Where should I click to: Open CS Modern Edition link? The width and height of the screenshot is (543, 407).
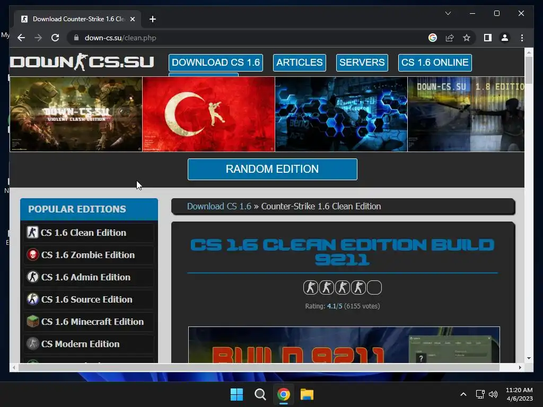80,343
